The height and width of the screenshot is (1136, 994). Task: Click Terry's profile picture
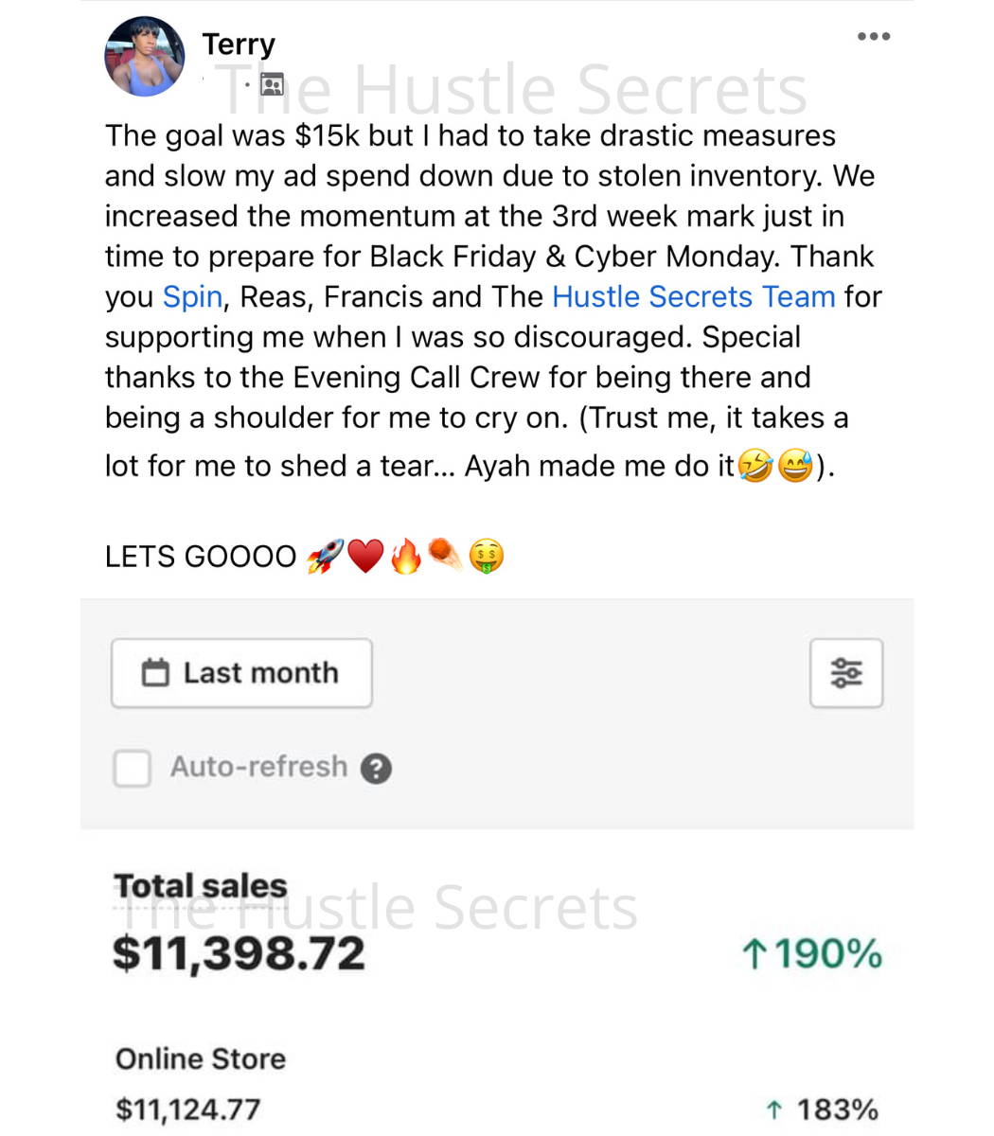145,57
